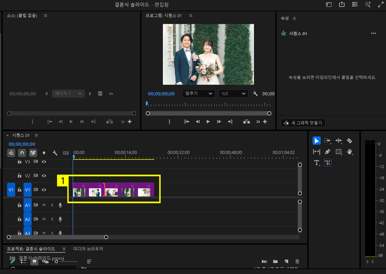This screenshot has width=386, height=274.
Task: Play the Program monitor
Action: [x=208, y=122]
